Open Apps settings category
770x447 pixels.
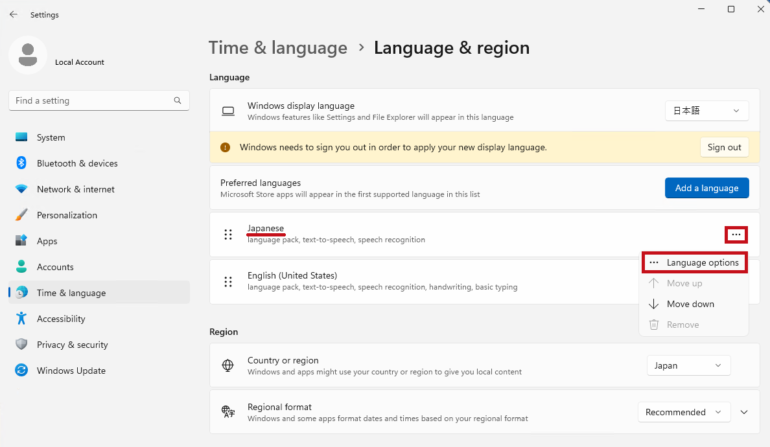99,241
